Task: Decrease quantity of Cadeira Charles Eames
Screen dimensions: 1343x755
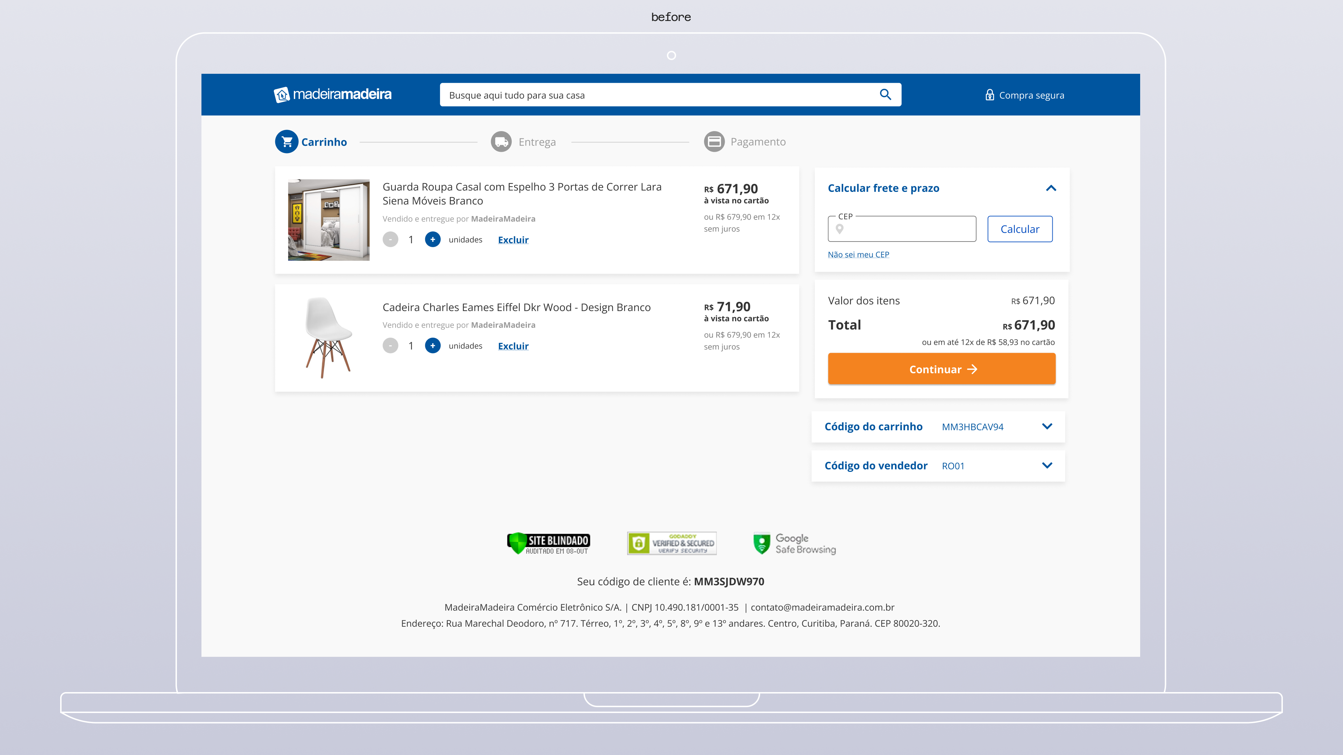Action: point(391,345)
